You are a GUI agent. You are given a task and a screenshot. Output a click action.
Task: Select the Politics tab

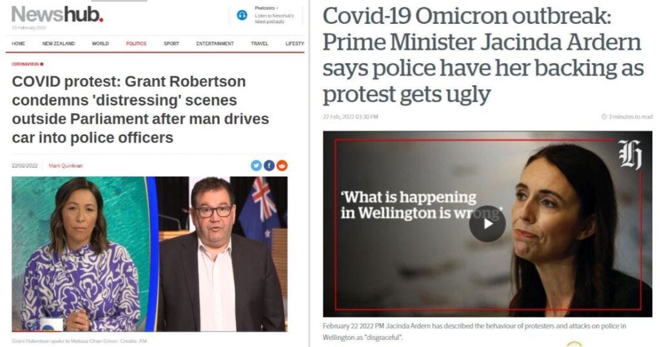click(136, 43)
